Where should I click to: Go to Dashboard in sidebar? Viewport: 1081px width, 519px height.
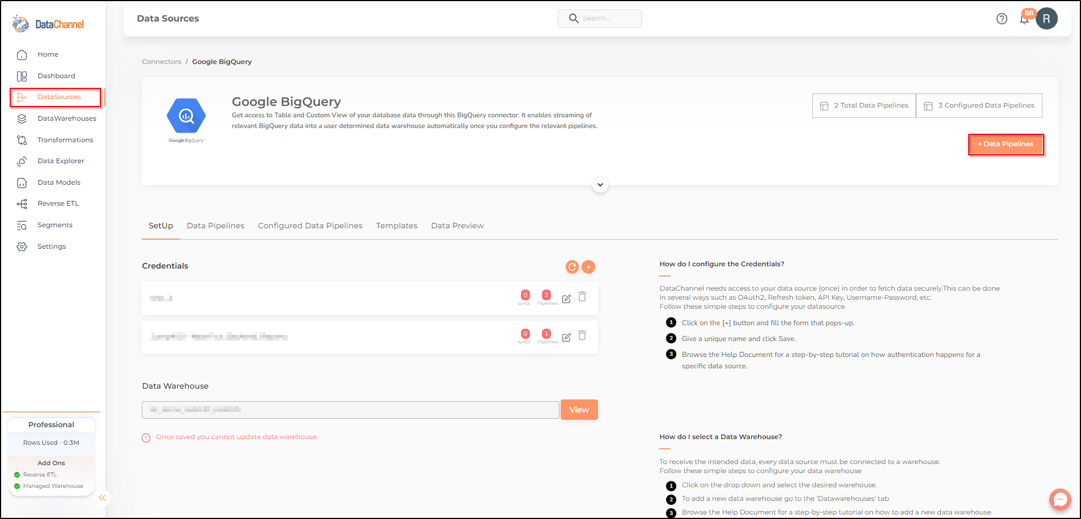56,76
